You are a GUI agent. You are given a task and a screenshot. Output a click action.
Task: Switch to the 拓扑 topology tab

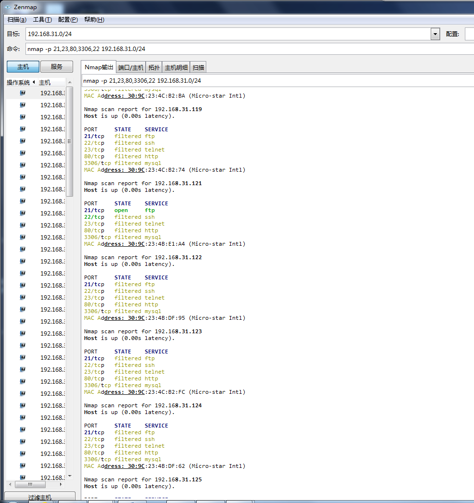[x=154, y=67]
